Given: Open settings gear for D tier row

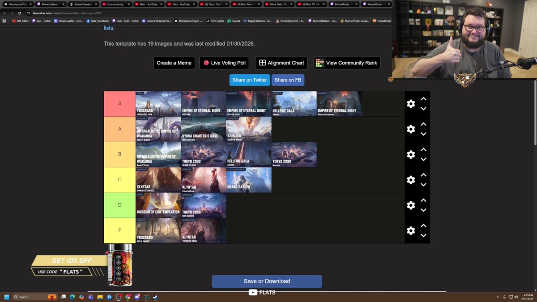Looking at the screenshot, I should click(411, 205).
